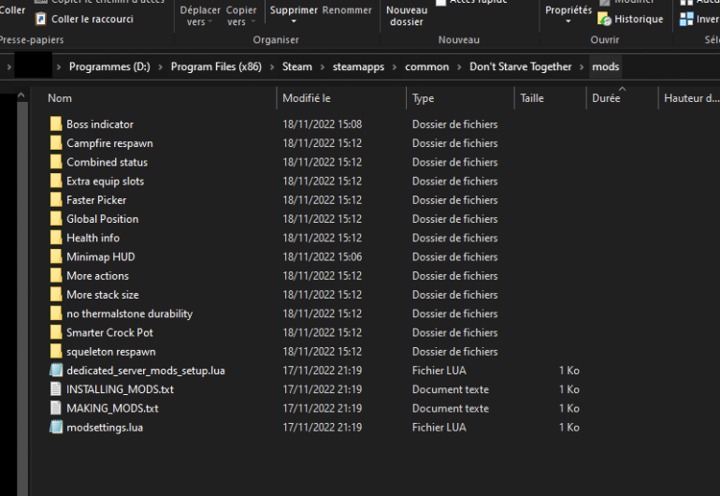Open the Boss indicator folder icon
Viewport: 720px width, 496px height.
coord(55,124)
